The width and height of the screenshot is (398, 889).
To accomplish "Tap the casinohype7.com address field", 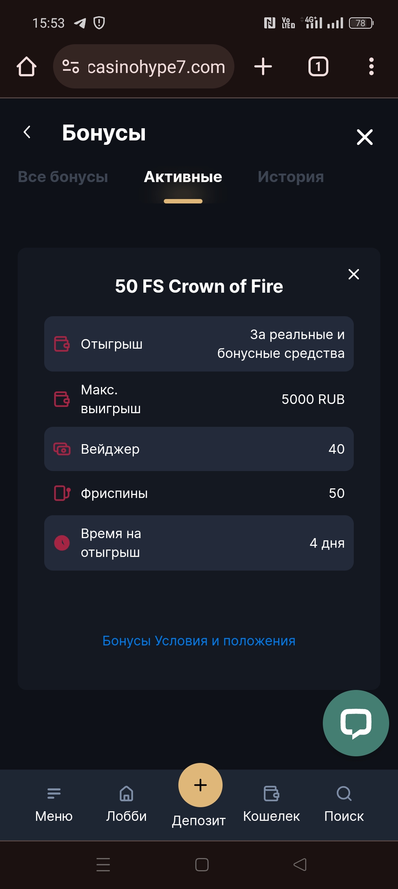I will tap(156, 67).
